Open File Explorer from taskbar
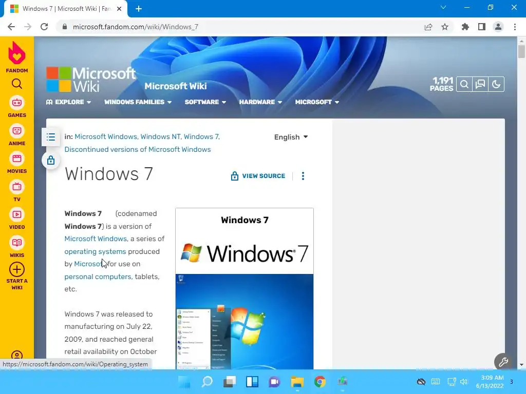 (x=297, y=382)
